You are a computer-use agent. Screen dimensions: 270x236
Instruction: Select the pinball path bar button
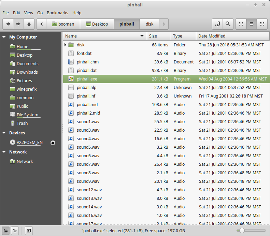127,24
